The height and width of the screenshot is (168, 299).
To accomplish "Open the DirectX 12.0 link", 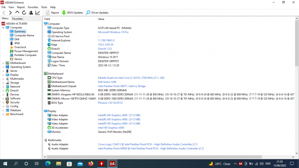I will [x=105, y=49].
